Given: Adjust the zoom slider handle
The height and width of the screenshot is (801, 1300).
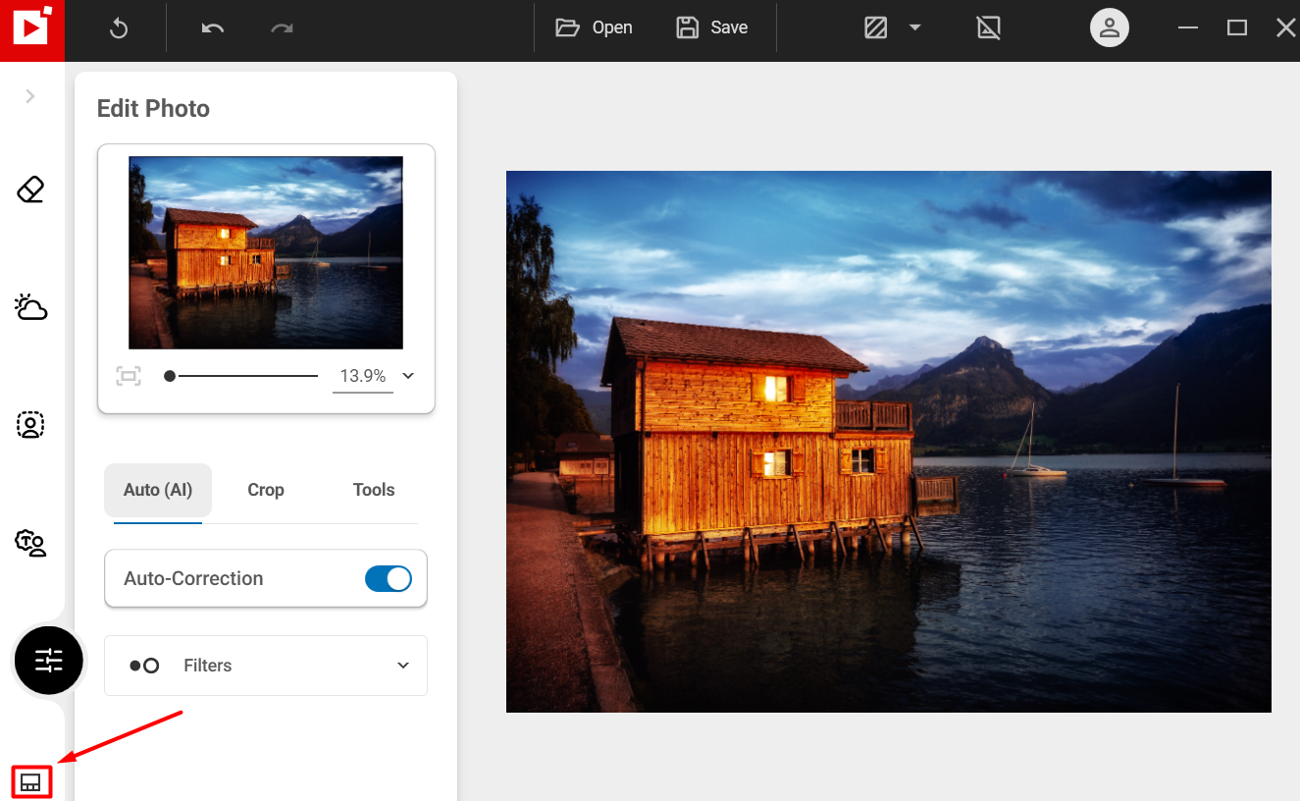Looking at the screenshot, I should pyautogui.click(x=170, y=376).
